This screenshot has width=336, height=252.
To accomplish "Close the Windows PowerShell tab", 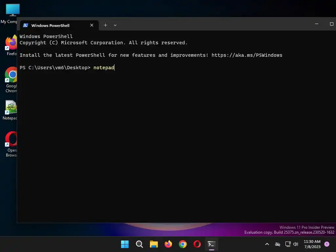I will point(92,25).
